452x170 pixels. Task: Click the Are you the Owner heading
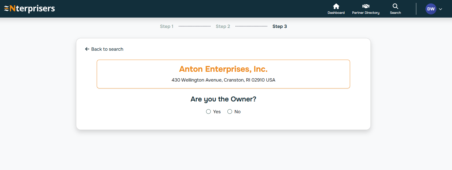[x=223, y=99]
